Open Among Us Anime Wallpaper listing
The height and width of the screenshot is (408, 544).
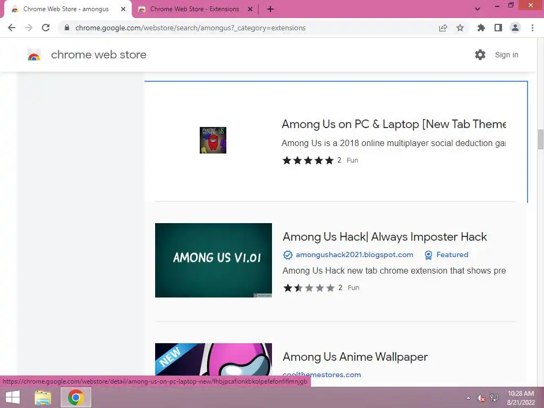[x=355, y=356]
